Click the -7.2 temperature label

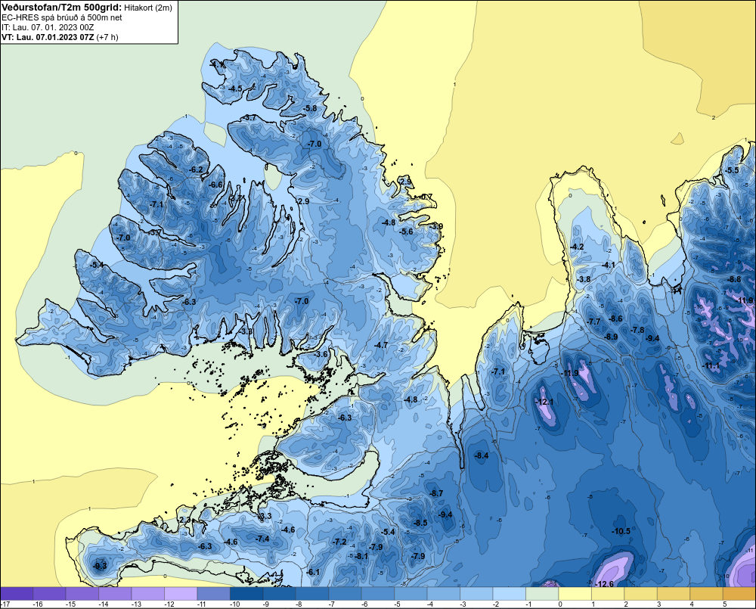coord(339,542)
